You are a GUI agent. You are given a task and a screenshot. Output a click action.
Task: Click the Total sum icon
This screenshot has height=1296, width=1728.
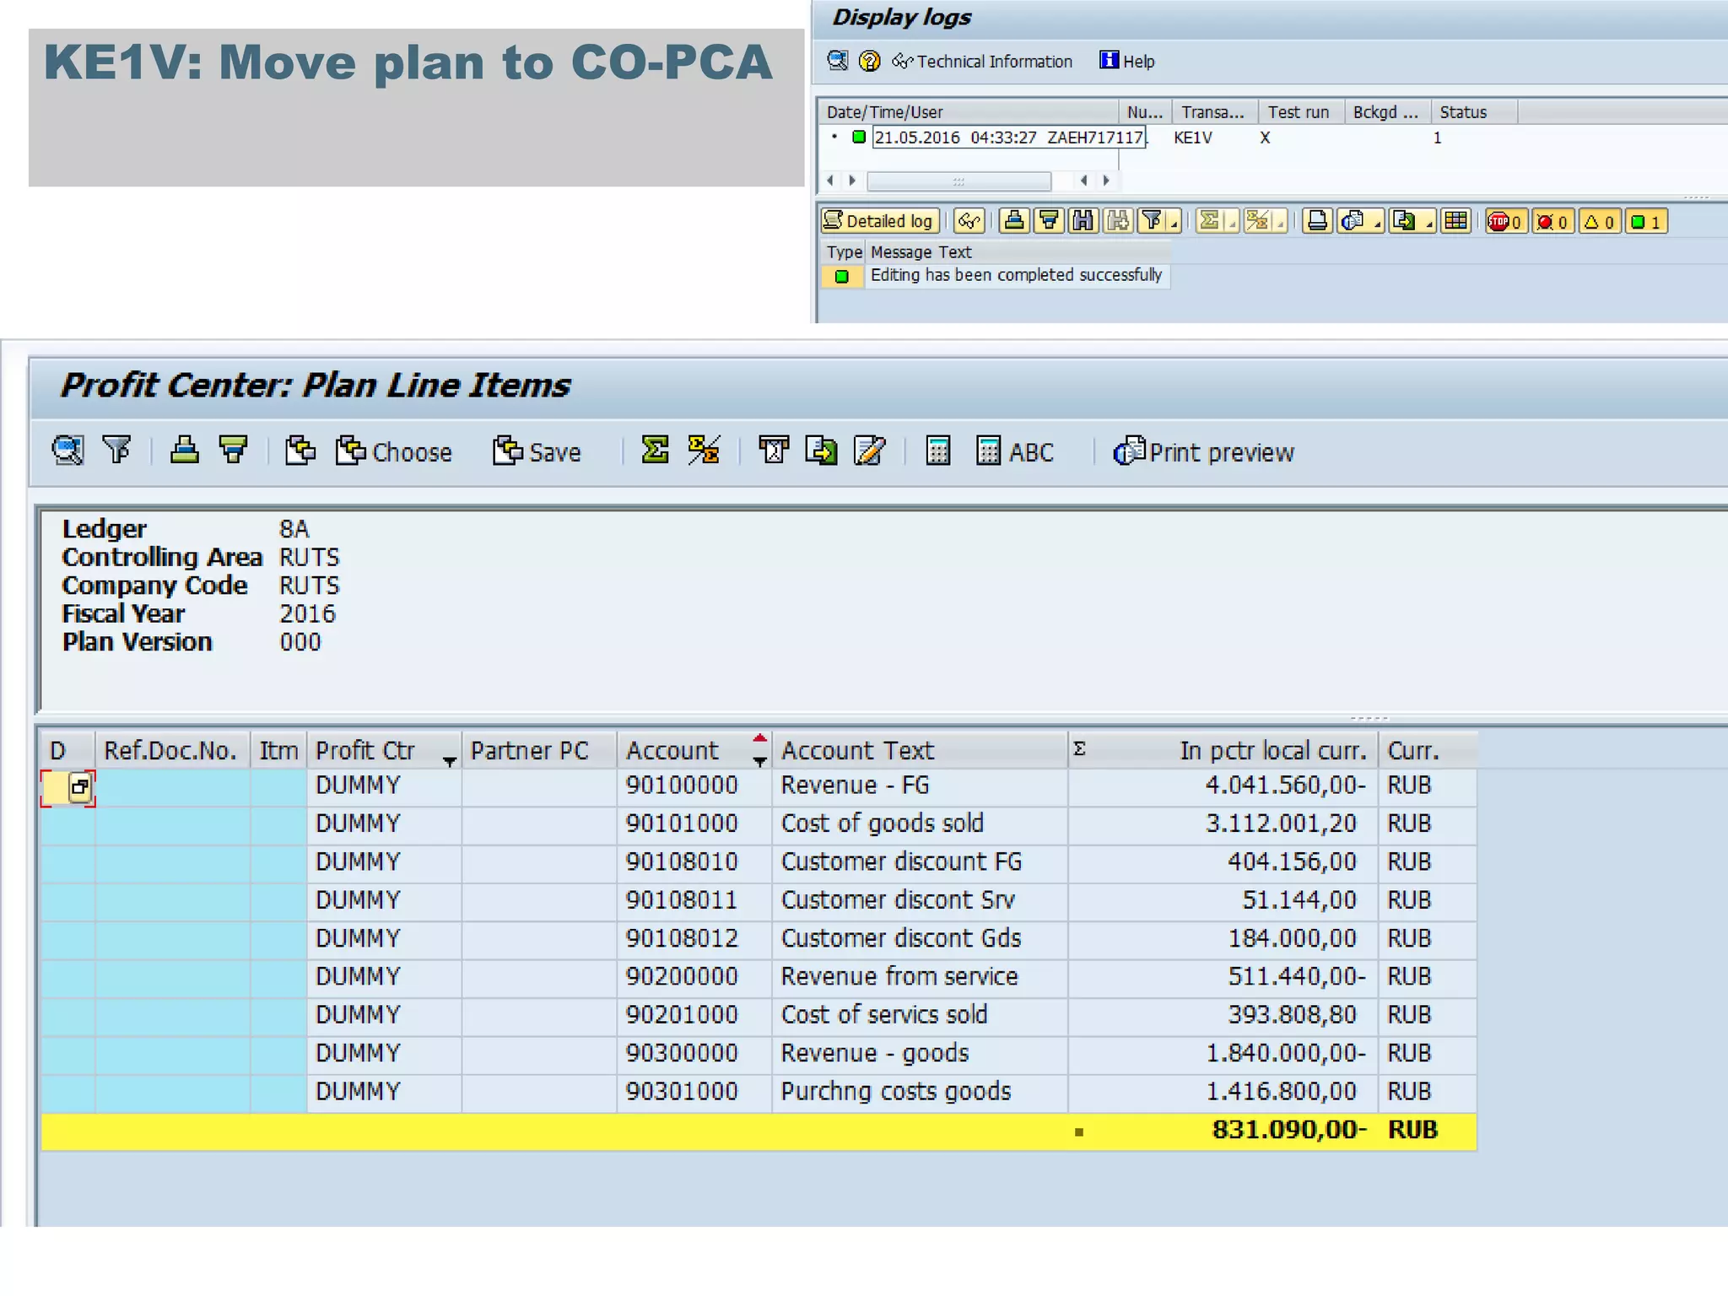[x=655, y=451]
